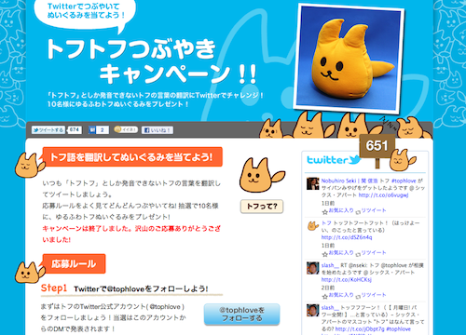Screen dimensions: 466x335
Task: Click the #tophlove hashtag in the first tweet
Action: [x=404, y=181]
